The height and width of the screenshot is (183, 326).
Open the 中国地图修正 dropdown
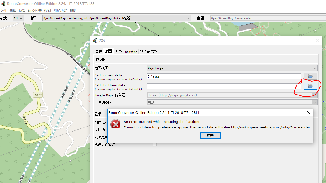pyautogui.click(x=232, y=103)
